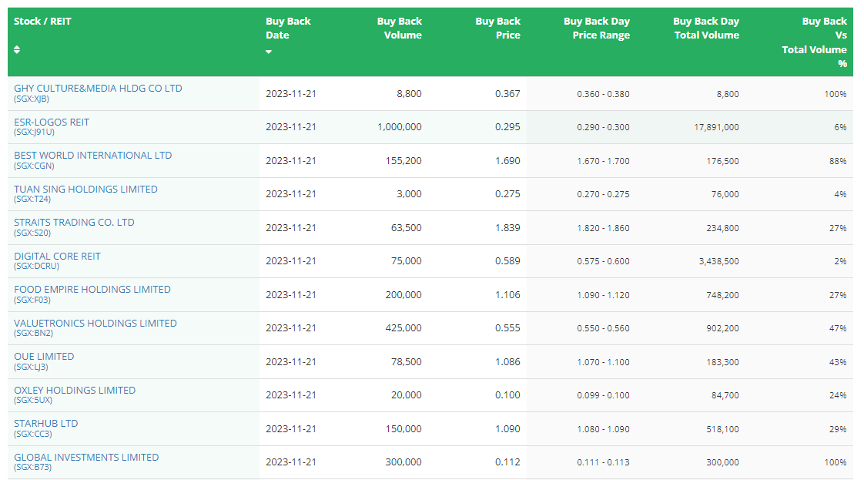The height and width of the screenshot is (480, 864).
Task: Click the Stock / REIT column header
Action: (x=133, y=42)
